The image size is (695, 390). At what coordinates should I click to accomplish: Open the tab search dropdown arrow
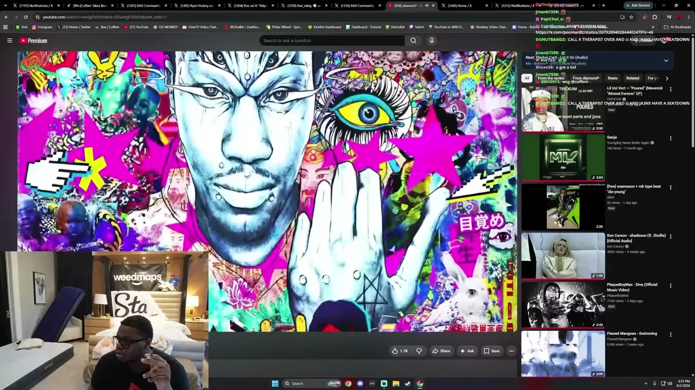[4, 5]
